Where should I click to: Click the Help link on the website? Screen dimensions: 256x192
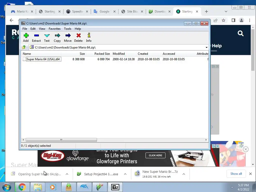(x=217, y=46)
